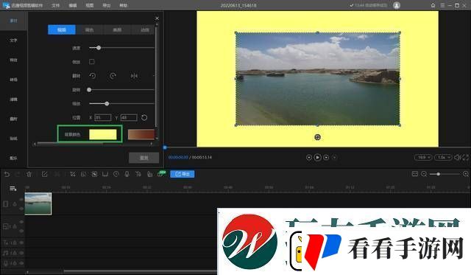Open the hamburger menu in title bar

coord(442,5)
